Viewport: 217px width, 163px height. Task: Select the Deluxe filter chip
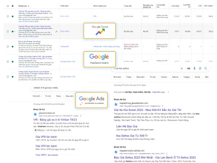click(175, 77)
